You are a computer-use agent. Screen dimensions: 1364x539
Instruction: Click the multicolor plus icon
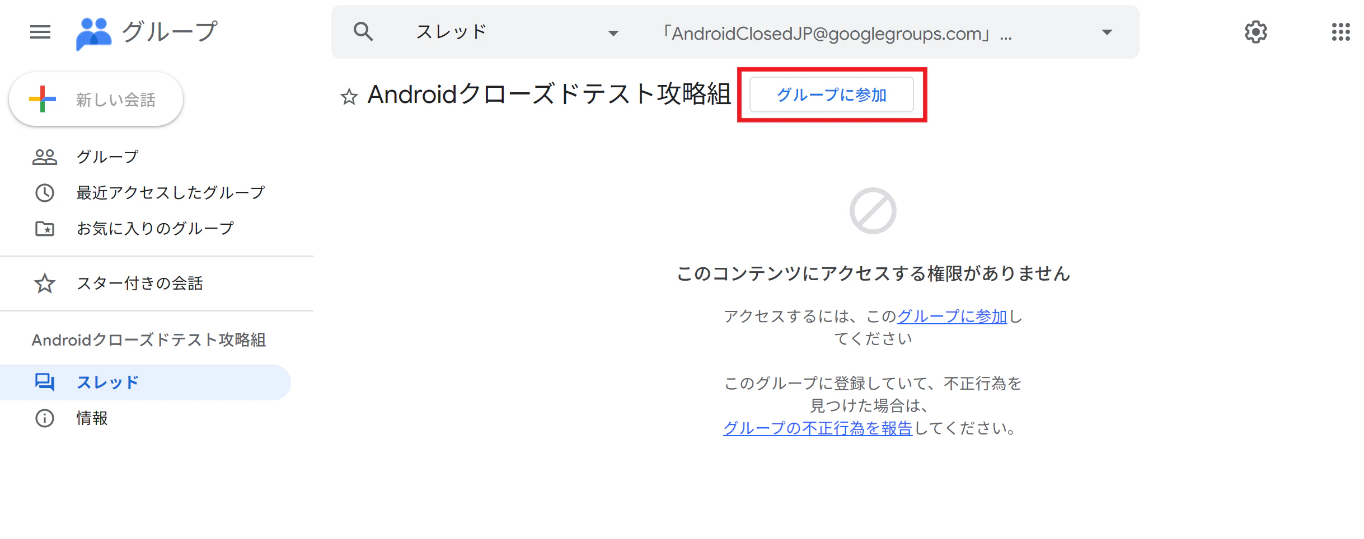click(43, 99)
